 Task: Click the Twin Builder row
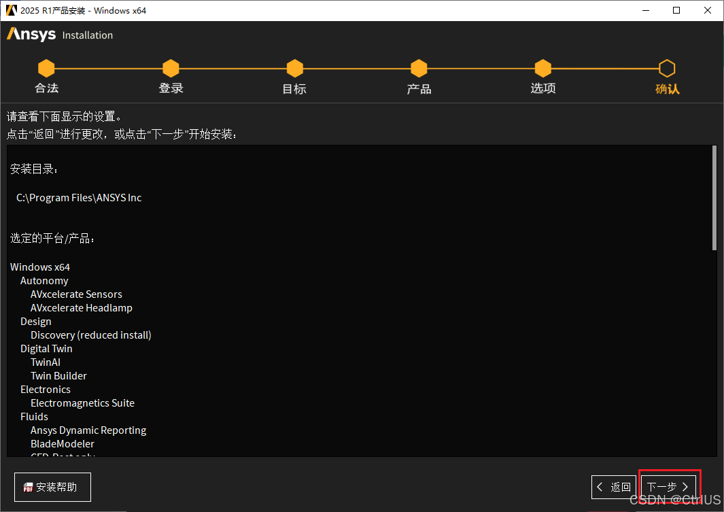58,376
